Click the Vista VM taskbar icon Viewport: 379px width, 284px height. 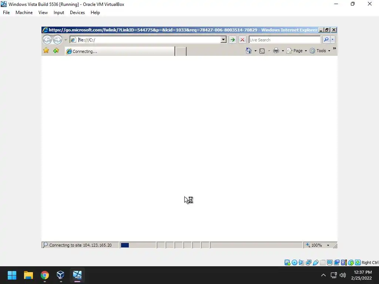click(x=77, y=275)
